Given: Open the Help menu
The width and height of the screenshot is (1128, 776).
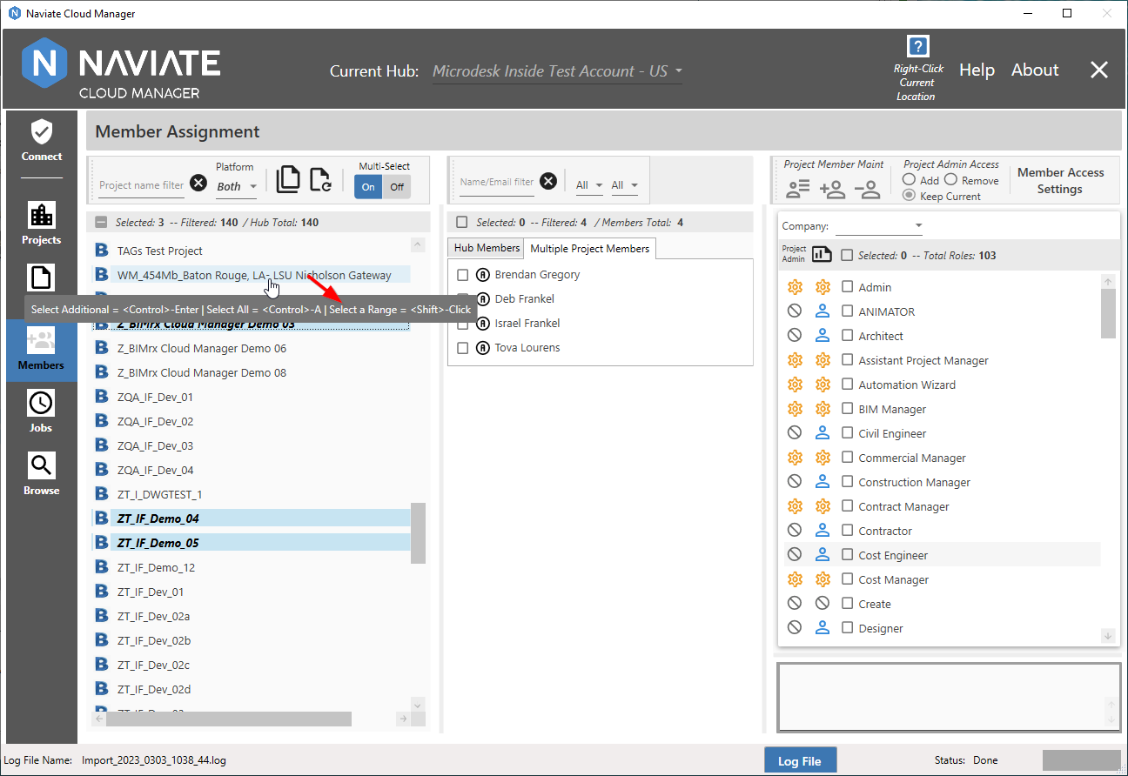Looking at the screenshot, I should pyautogui.click(x=977, y=70).
